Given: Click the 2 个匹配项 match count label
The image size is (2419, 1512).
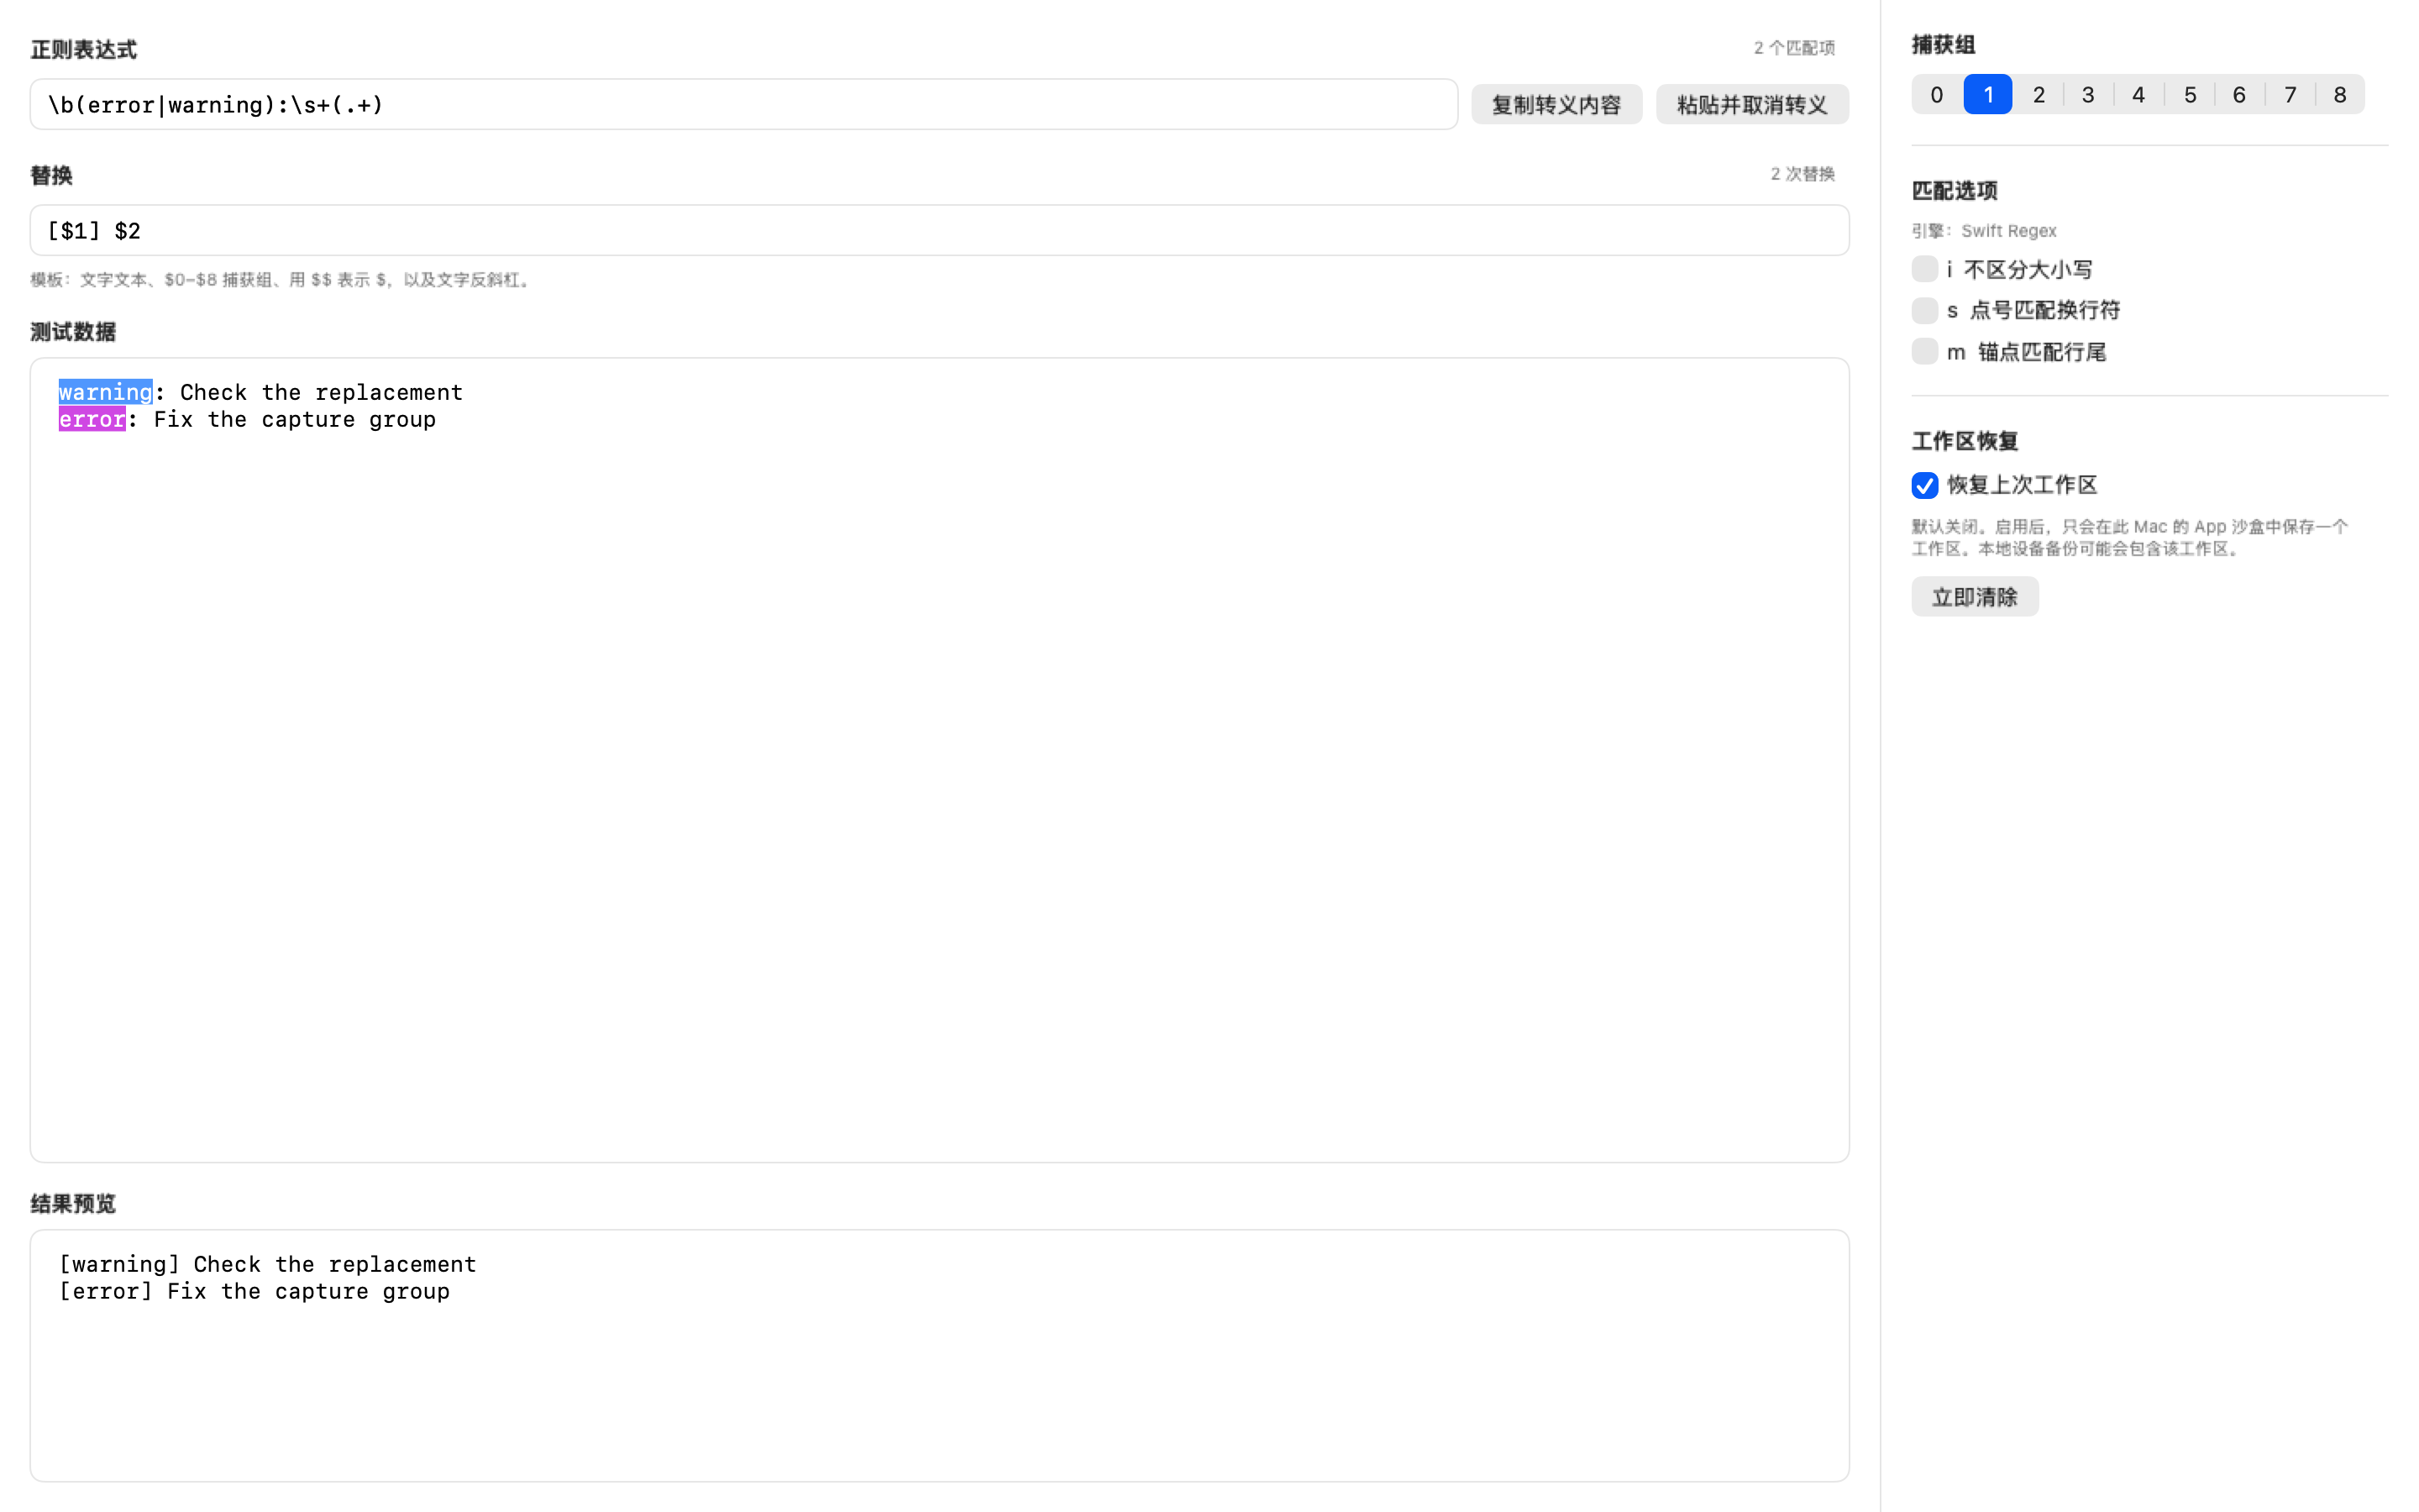Looking at the screenshot, I should click(1794, 48).
